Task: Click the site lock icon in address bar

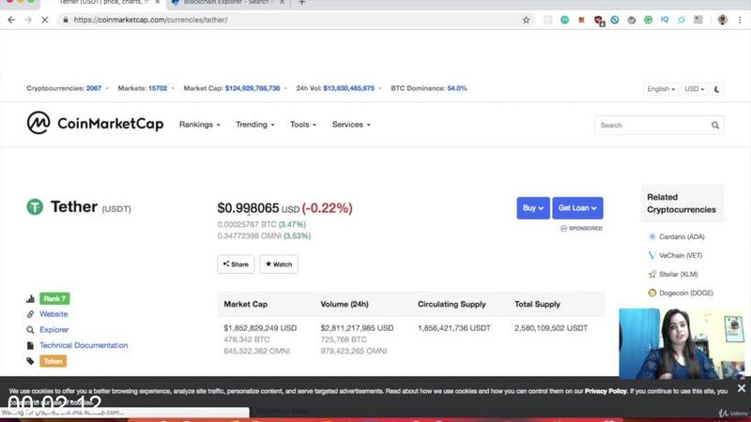Action: (x=66, y=20)
